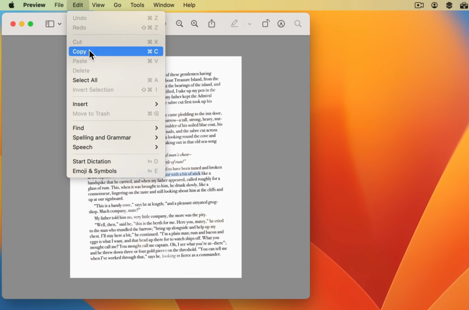Show the Markup toolbar
Screen dimensions: 469x310
[281, 24]
